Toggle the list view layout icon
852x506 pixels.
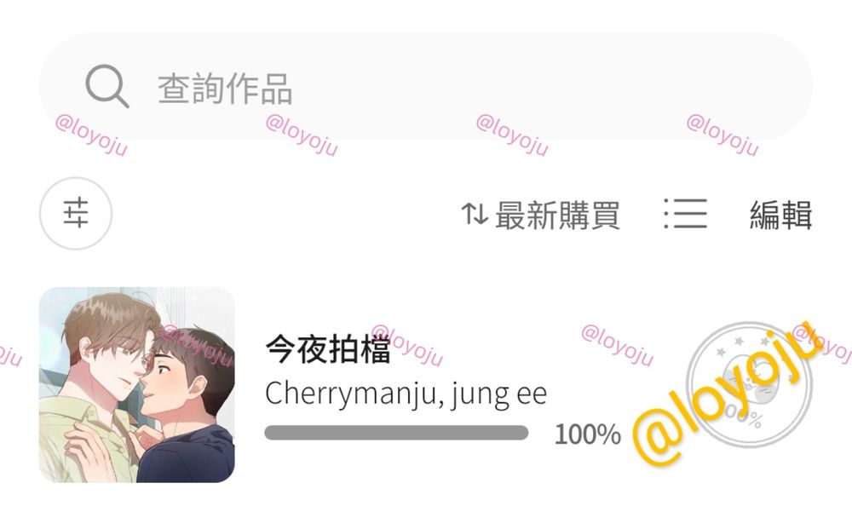[x=685, y=214]
